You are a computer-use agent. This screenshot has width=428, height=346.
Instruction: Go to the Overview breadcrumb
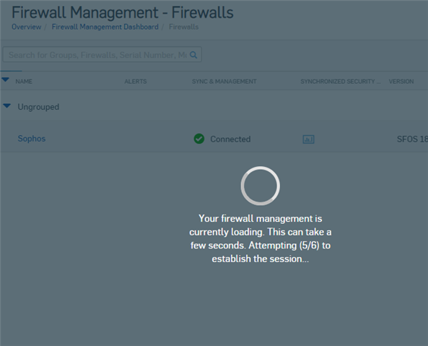click(x=26, y=27)
